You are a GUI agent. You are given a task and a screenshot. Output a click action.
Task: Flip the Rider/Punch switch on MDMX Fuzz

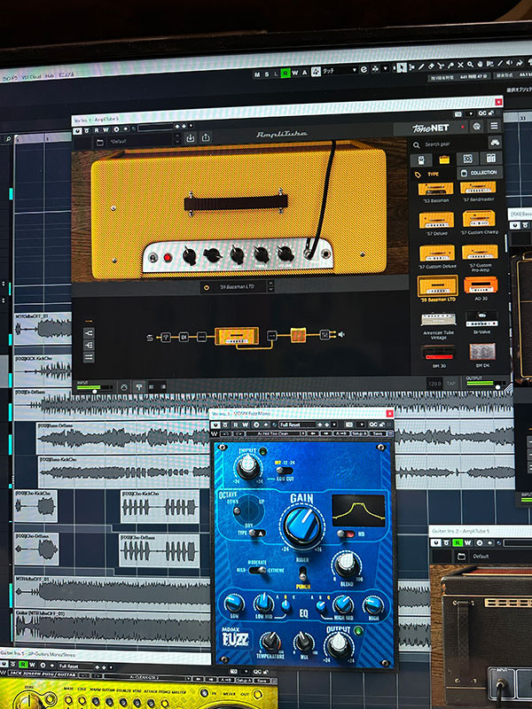pos(302,573)
